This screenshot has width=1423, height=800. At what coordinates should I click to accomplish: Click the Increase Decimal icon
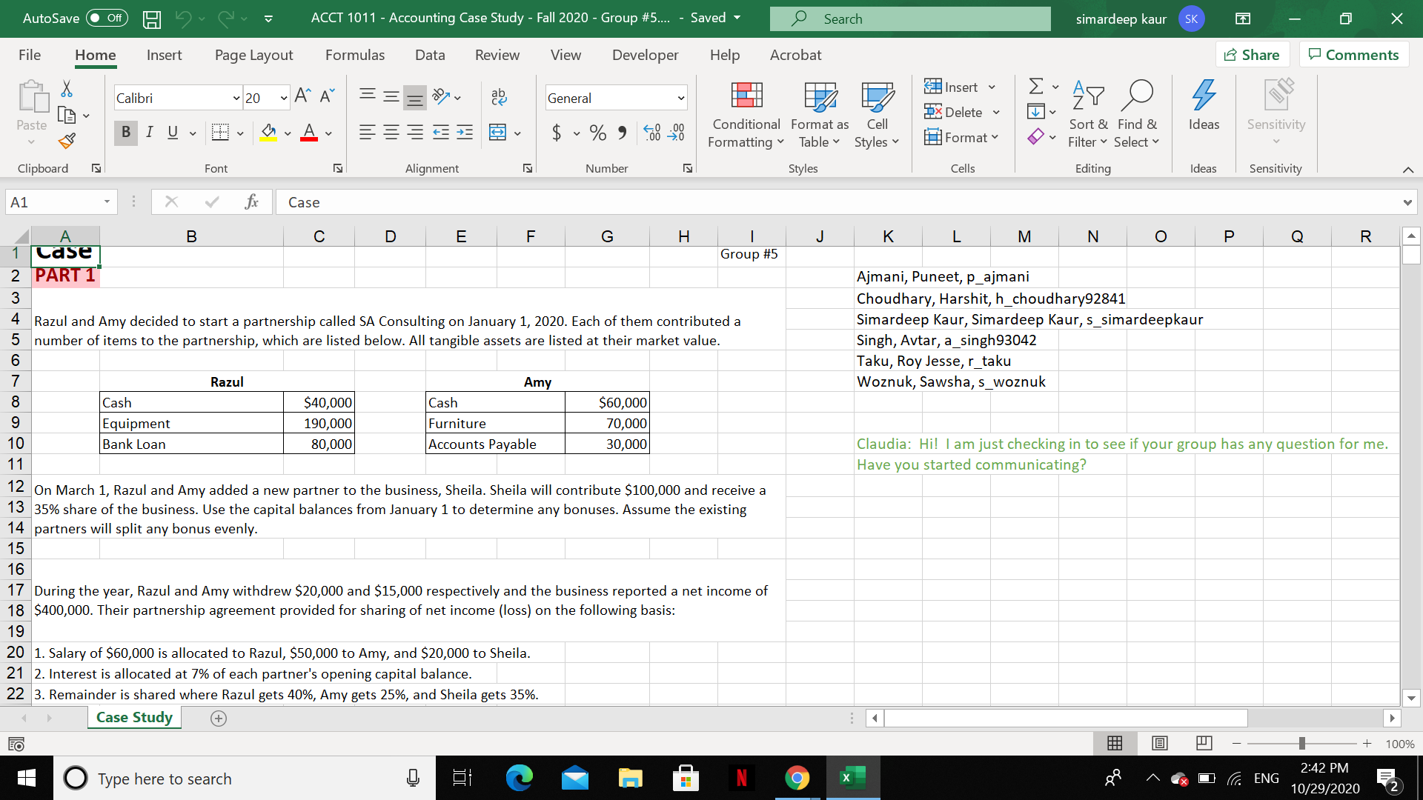653,133
